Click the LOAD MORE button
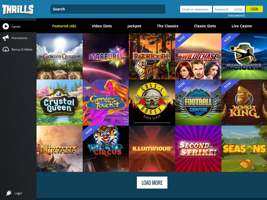This screenshot has width=267, height=200. tap(152, 183)
